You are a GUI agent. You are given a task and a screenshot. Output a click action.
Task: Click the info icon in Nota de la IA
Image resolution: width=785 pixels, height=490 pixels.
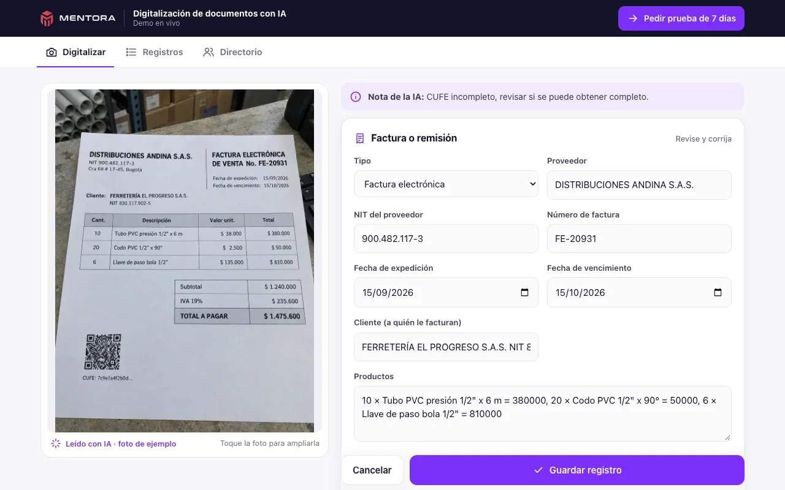[356, 97]
